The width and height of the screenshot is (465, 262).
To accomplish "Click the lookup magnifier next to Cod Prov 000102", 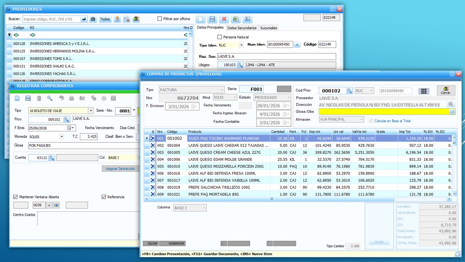I will coord(349,91).
